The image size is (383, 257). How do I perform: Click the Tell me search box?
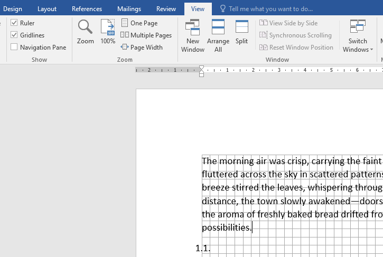270,9
